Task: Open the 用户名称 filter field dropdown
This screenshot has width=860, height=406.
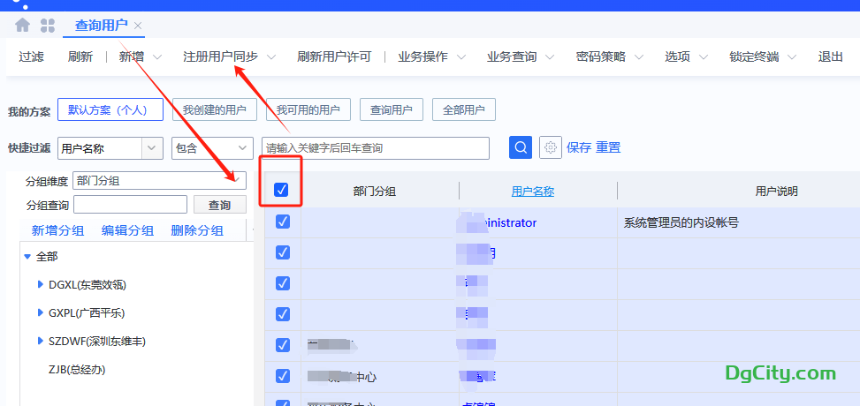Action: (x=152, y=148)
